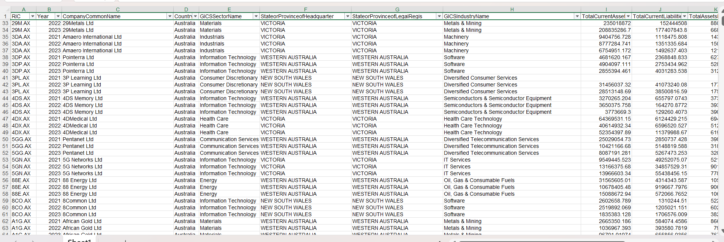The width and height of the screenshot is (724, 242).
Task: Switch to the Sheet1 tab
Action: pyautogui.click(x=79, y=240)
